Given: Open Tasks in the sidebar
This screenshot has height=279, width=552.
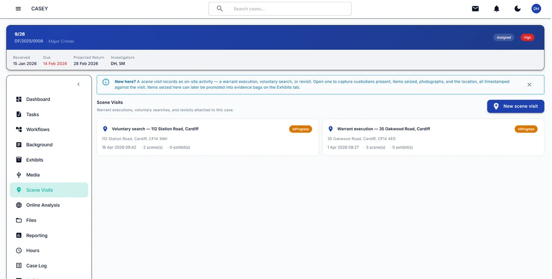Looking at the screenshot, I should point(49,114).
